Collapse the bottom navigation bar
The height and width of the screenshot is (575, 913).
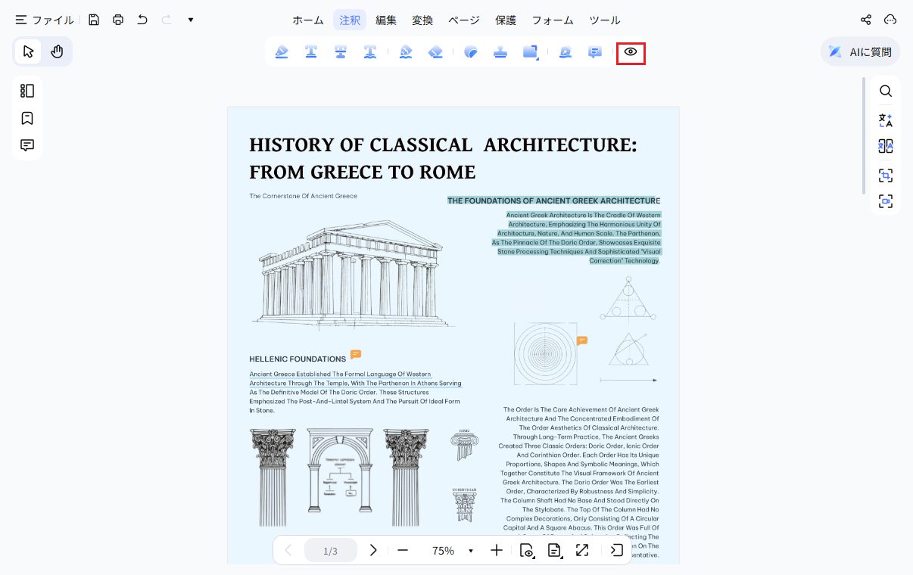click(x=616, y=550)
